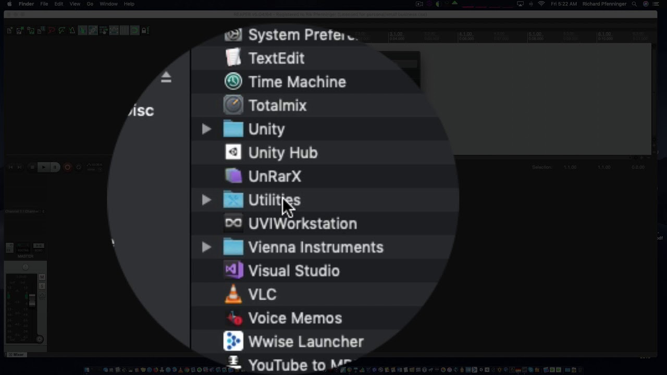The image size is (667, 375).
Task: Toggle REAPER ripple editing toolbar icon
Action: (104, 31)
